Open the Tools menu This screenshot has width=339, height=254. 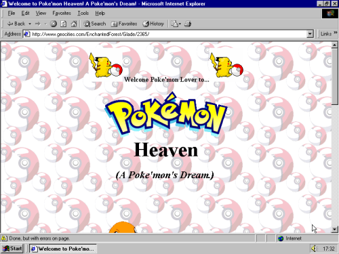pyautogui.click(x=83, y=14)
